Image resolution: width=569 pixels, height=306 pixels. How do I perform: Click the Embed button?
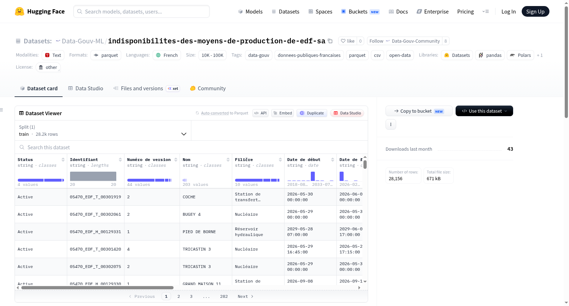point(282,113)
